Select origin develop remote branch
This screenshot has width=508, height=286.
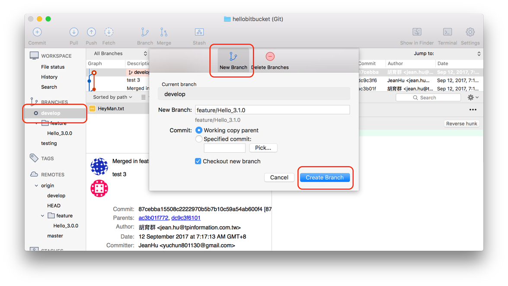click(56, 195)
